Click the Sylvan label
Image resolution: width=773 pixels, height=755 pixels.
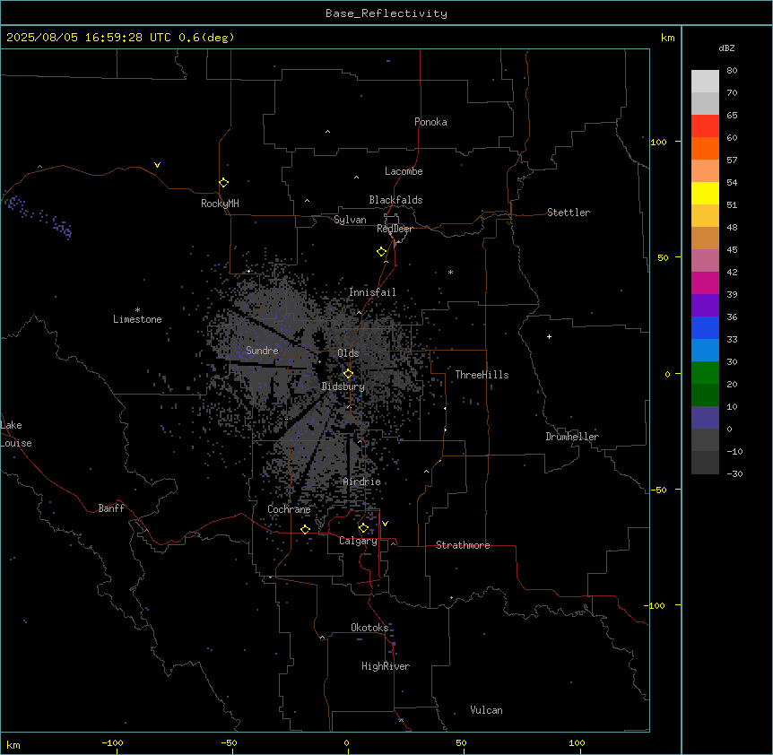[350, 220]
